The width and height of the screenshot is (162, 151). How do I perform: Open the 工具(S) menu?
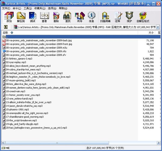[x=28, y=8]
